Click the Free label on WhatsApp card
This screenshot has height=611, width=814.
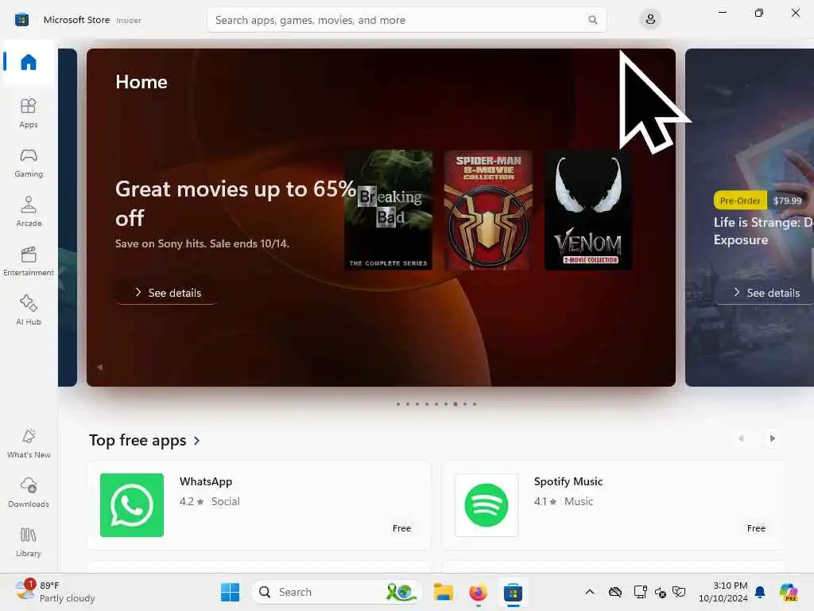[x=401, y=528]
